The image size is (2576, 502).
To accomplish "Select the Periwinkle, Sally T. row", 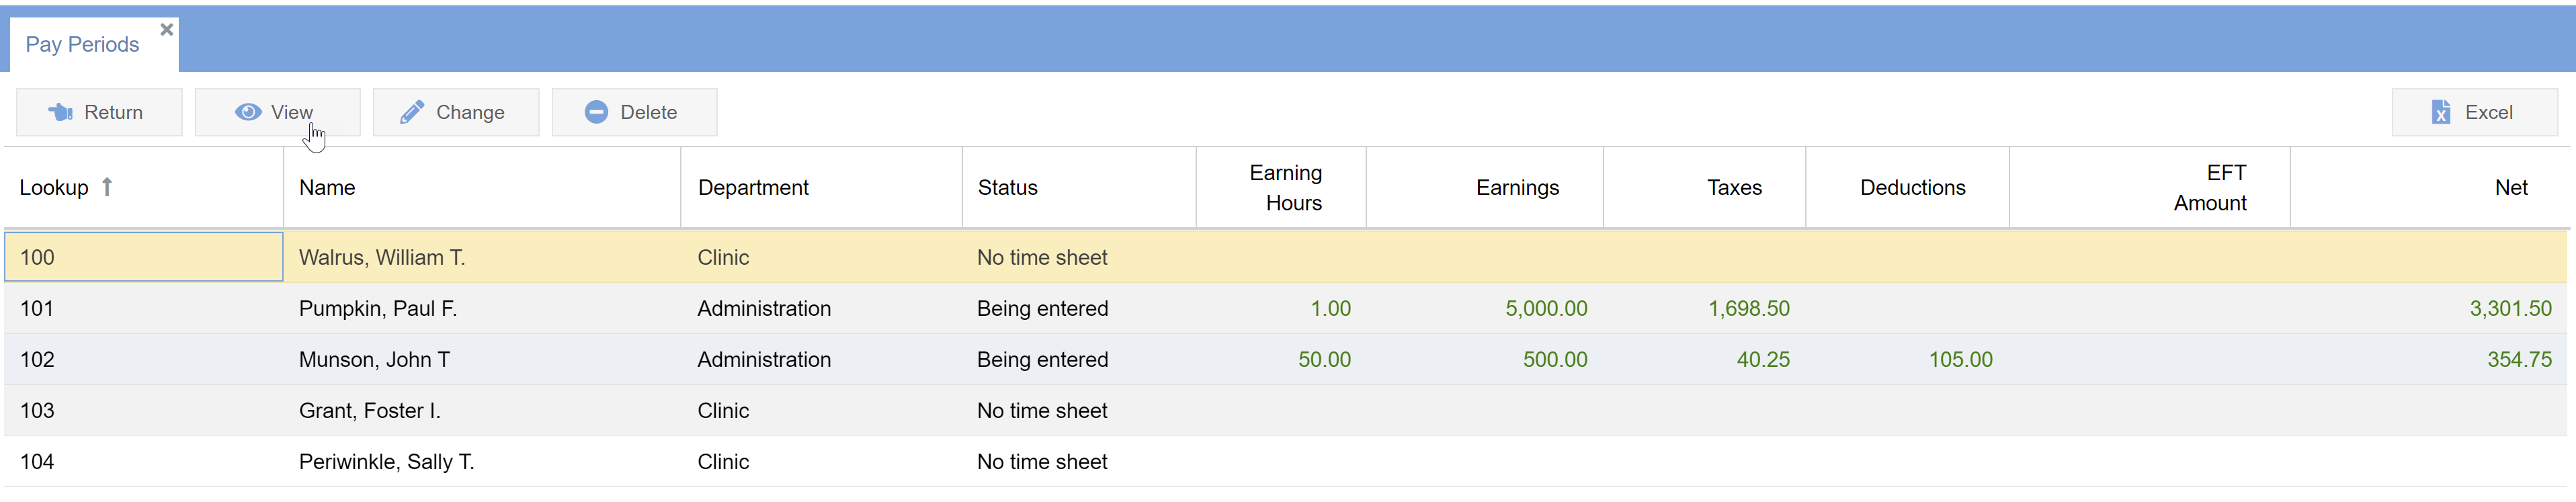I will coord(386,462).
